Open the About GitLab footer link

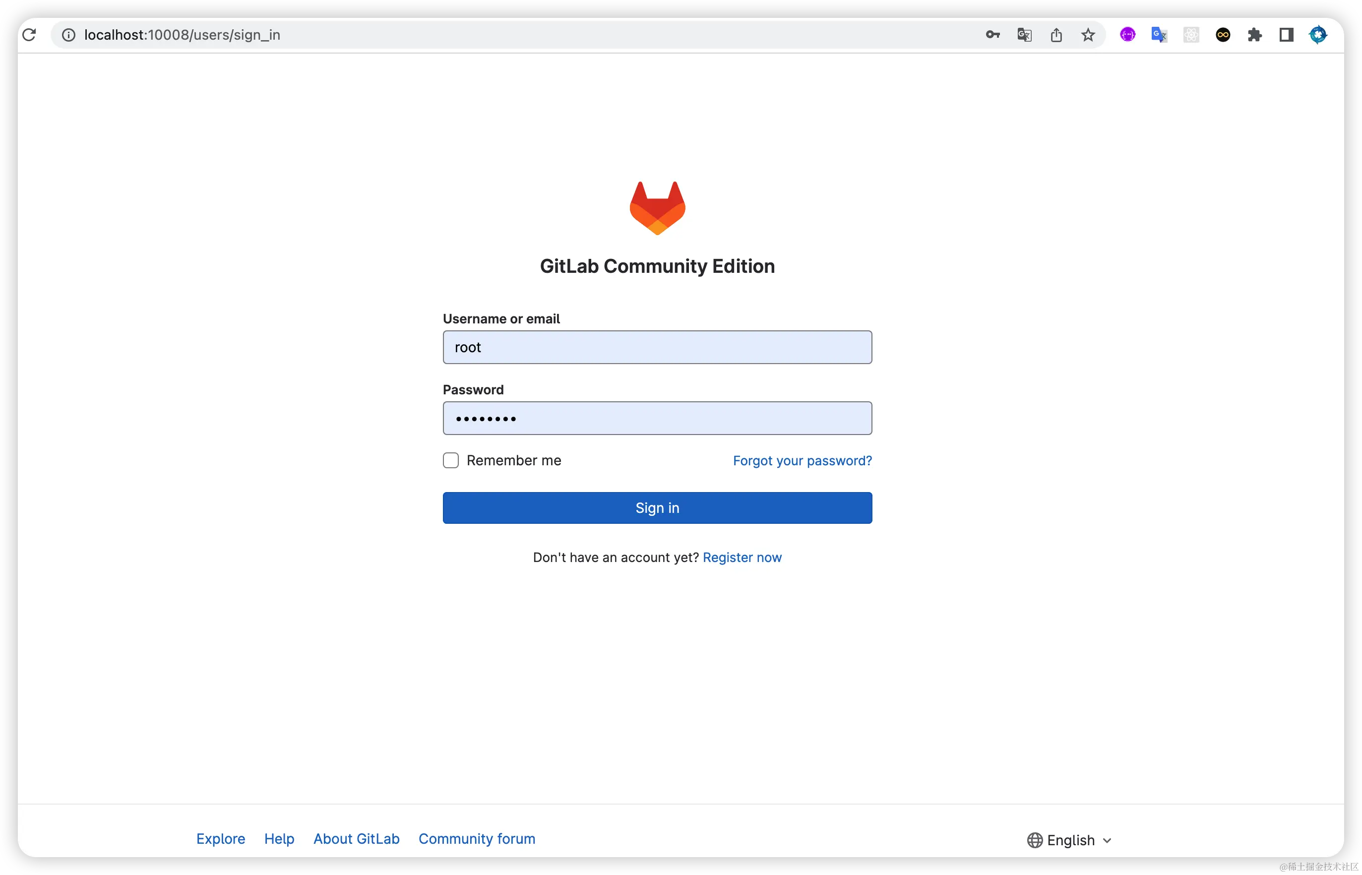click(356, 839)
